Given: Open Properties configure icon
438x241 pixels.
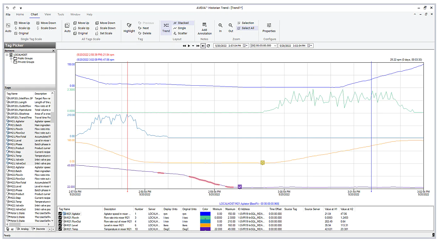Looking at the screenshot, I should (269, 25).
